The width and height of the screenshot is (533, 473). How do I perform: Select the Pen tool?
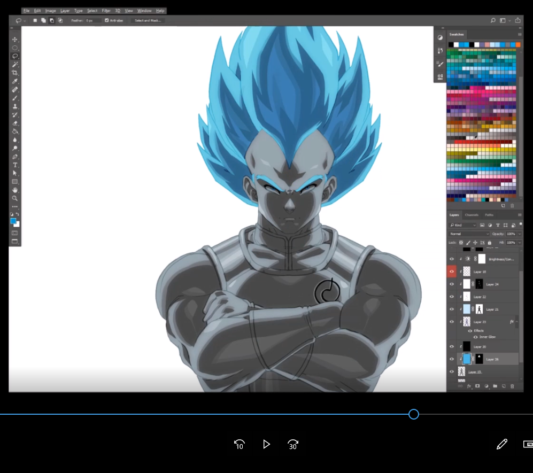(x=15, y=157)
